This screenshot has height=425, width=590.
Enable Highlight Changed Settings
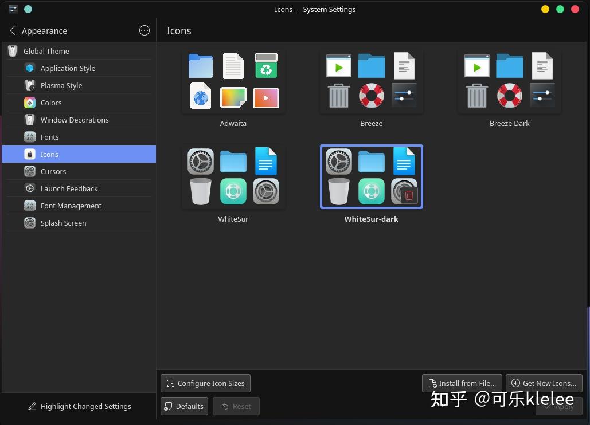[x=80, y=406]
